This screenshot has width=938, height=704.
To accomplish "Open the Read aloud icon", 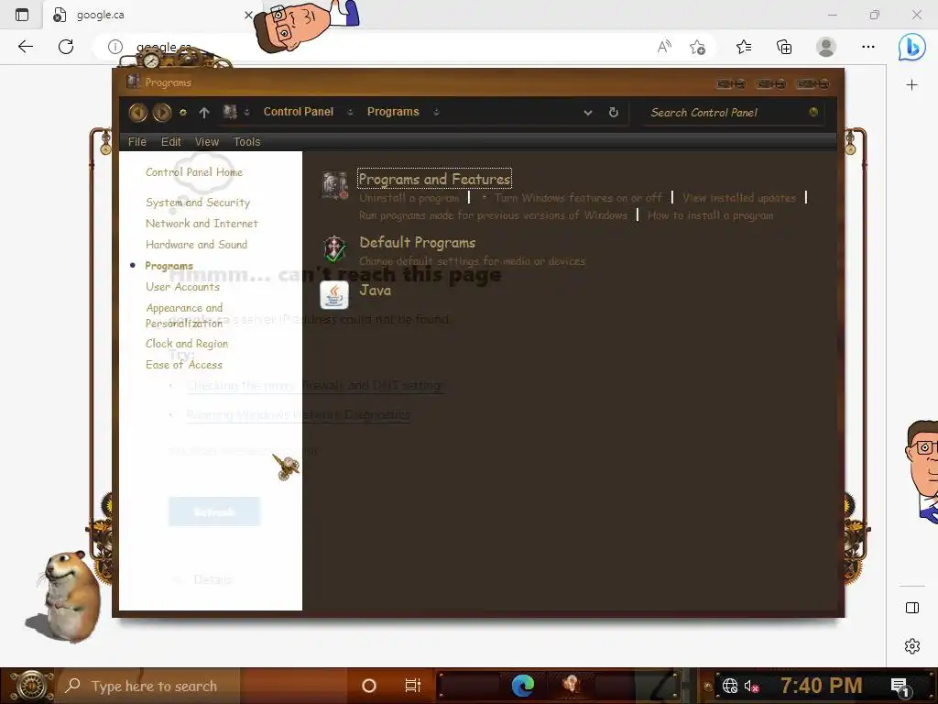I will (x=664, y=47).
